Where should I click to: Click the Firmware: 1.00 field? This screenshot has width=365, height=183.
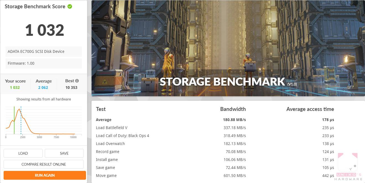click(x=44, y=63)
